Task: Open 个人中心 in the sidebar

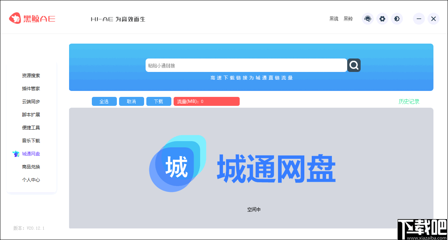Action: point(31,180)
